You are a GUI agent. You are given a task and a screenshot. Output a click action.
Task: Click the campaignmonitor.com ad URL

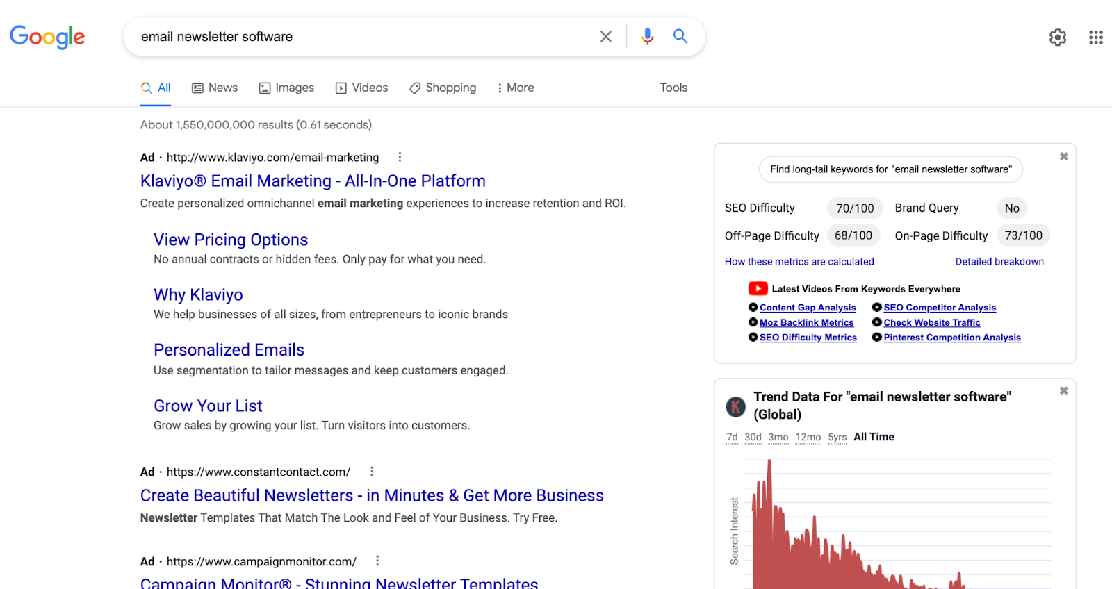pos(261,561)
